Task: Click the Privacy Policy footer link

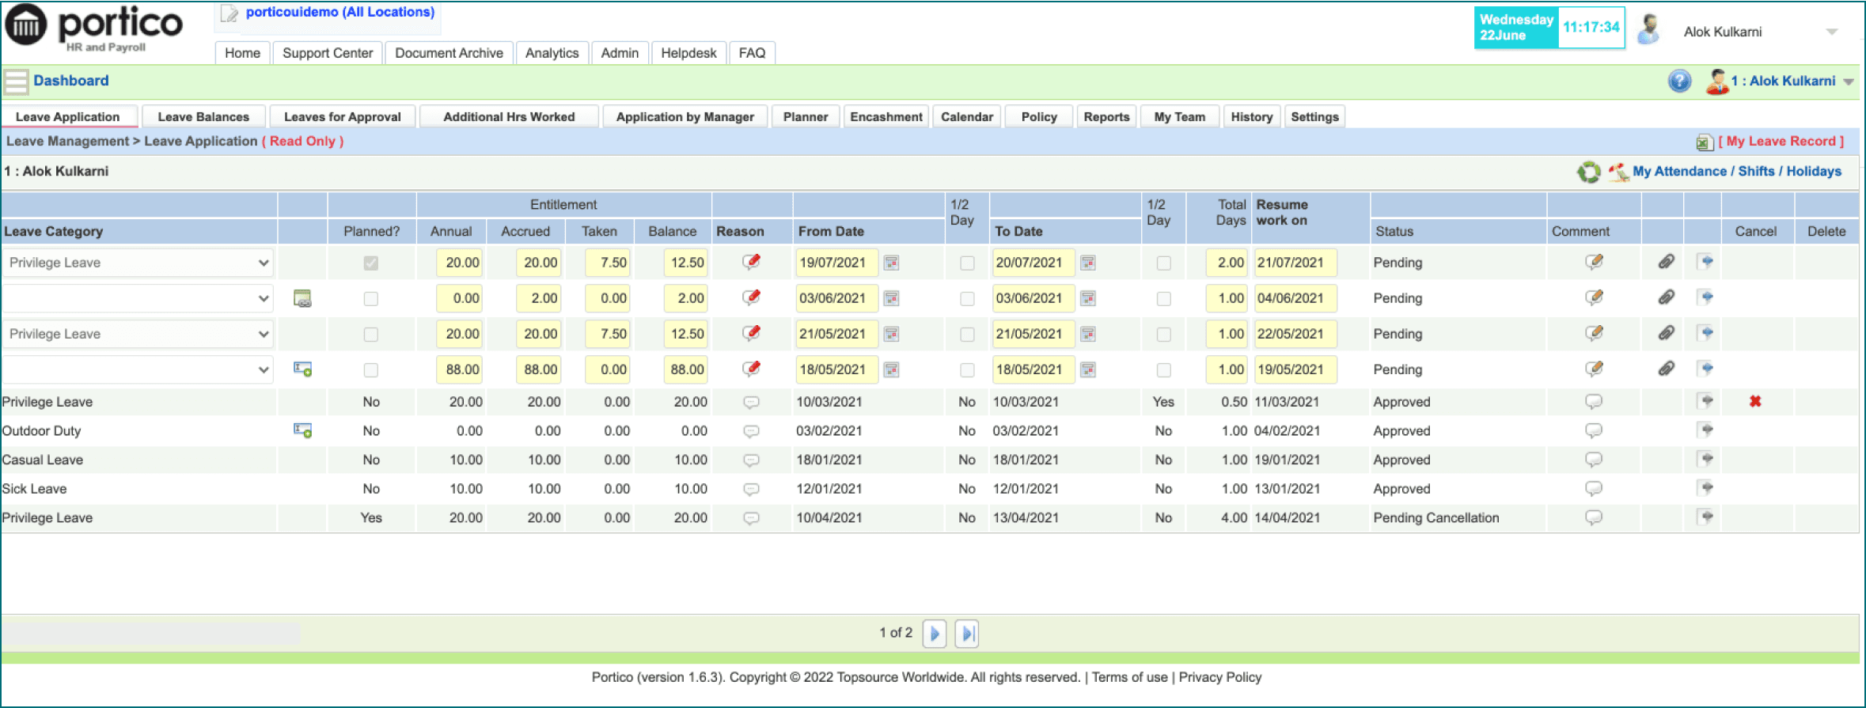Action: 1219,677
